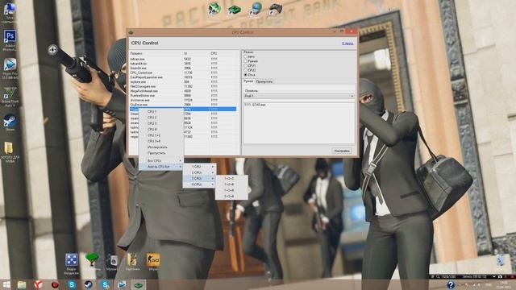The width and height of the screenshot is (516, 290).
Task: Choose CPU 1+2 in context menu
Action: pyautogui.click(x=161, y=135)
